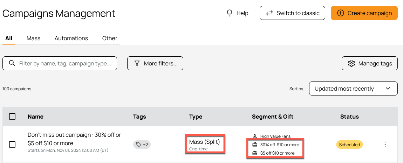The width and height of the screenshot is (403, 163).
Task: Click the tag icon showing +2
Action: coord(139,144)
